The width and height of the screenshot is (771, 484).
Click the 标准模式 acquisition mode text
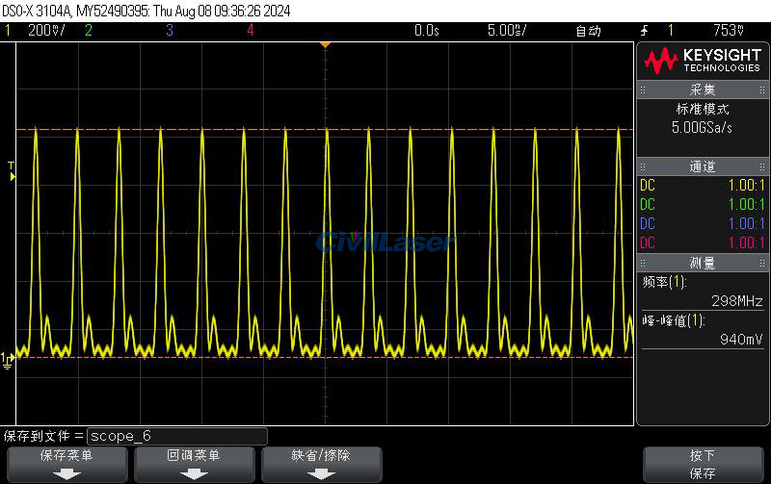703,109
